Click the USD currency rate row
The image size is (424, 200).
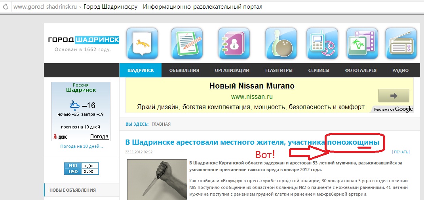point(82,172)
